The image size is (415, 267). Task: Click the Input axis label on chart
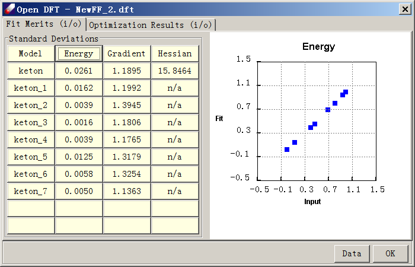[312, 202]
